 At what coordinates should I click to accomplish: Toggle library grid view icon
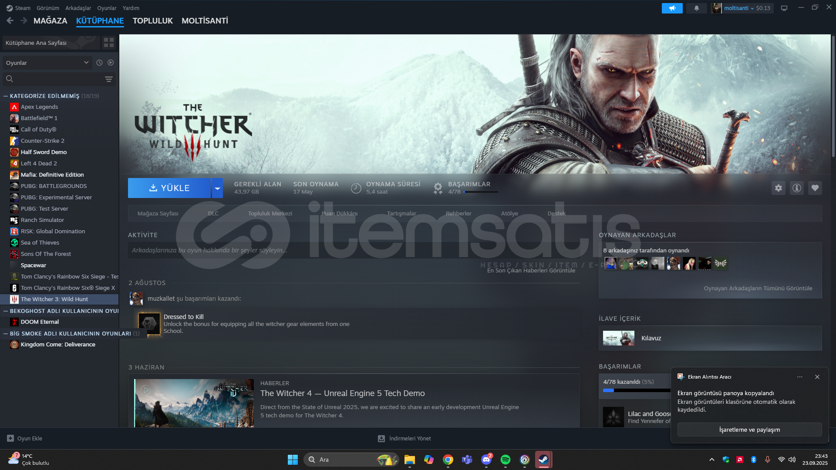pyautogui.click(x=109, y=43)
